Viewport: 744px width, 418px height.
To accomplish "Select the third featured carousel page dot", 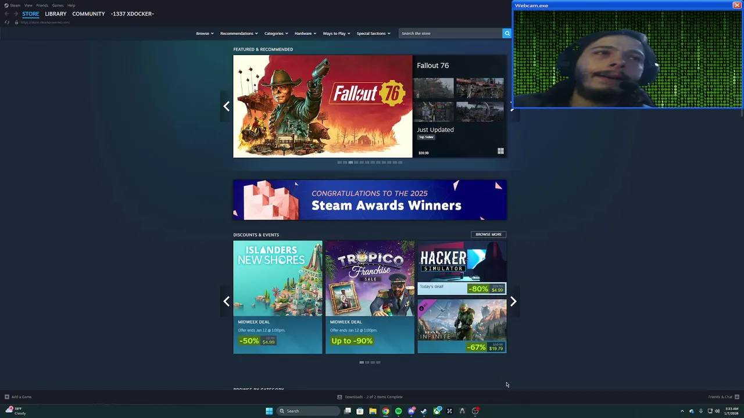I will (350, 163).
